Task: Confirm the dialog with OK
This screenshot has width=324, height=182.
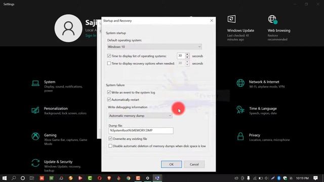Action: pyautogui.click(x=172, y=164)
